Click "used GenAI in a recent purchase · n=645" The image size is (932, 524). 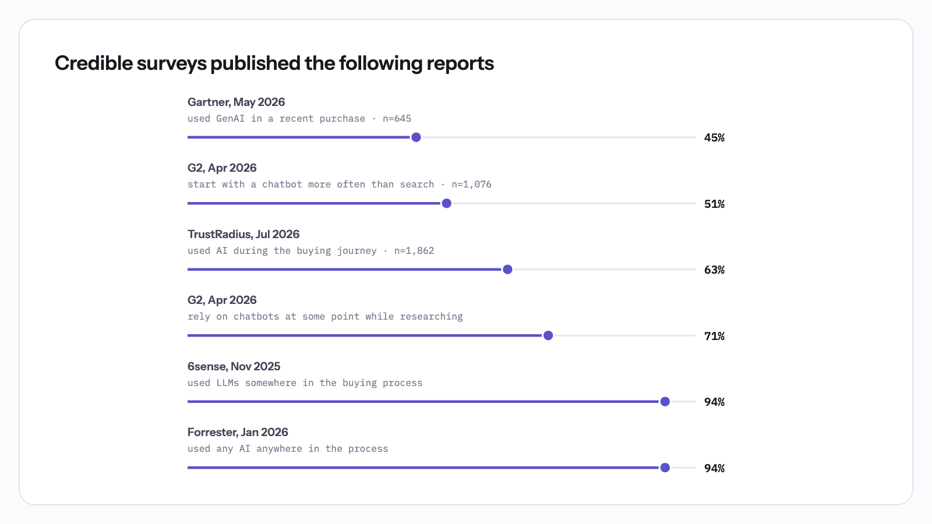[x=299, y=119]
